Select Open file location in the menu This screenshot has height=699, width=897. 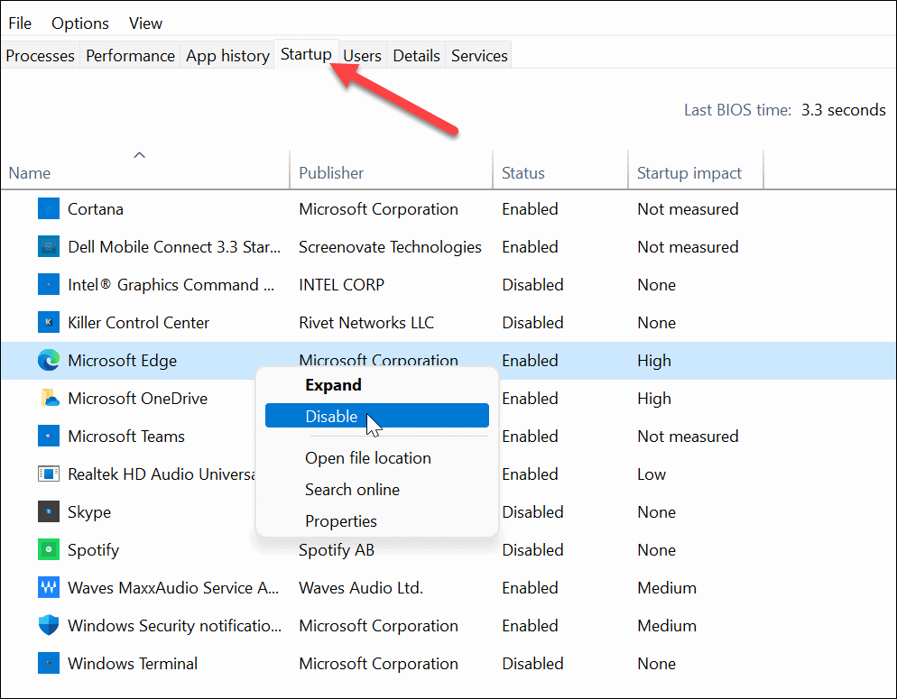(x=367, y=457)
